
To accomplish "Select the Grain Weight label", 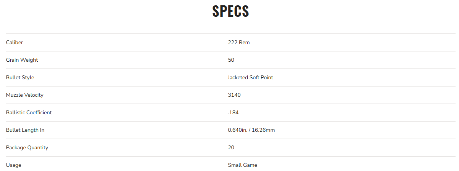I will click(x=22, y=60).
